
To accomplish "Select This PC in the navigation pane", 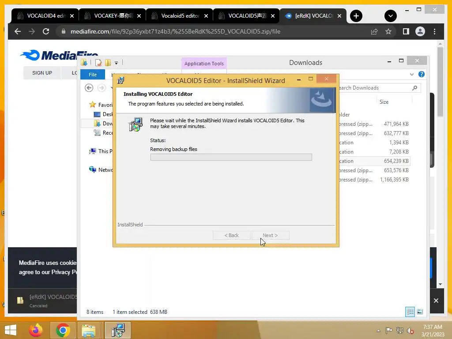I will tap(101, 151).
